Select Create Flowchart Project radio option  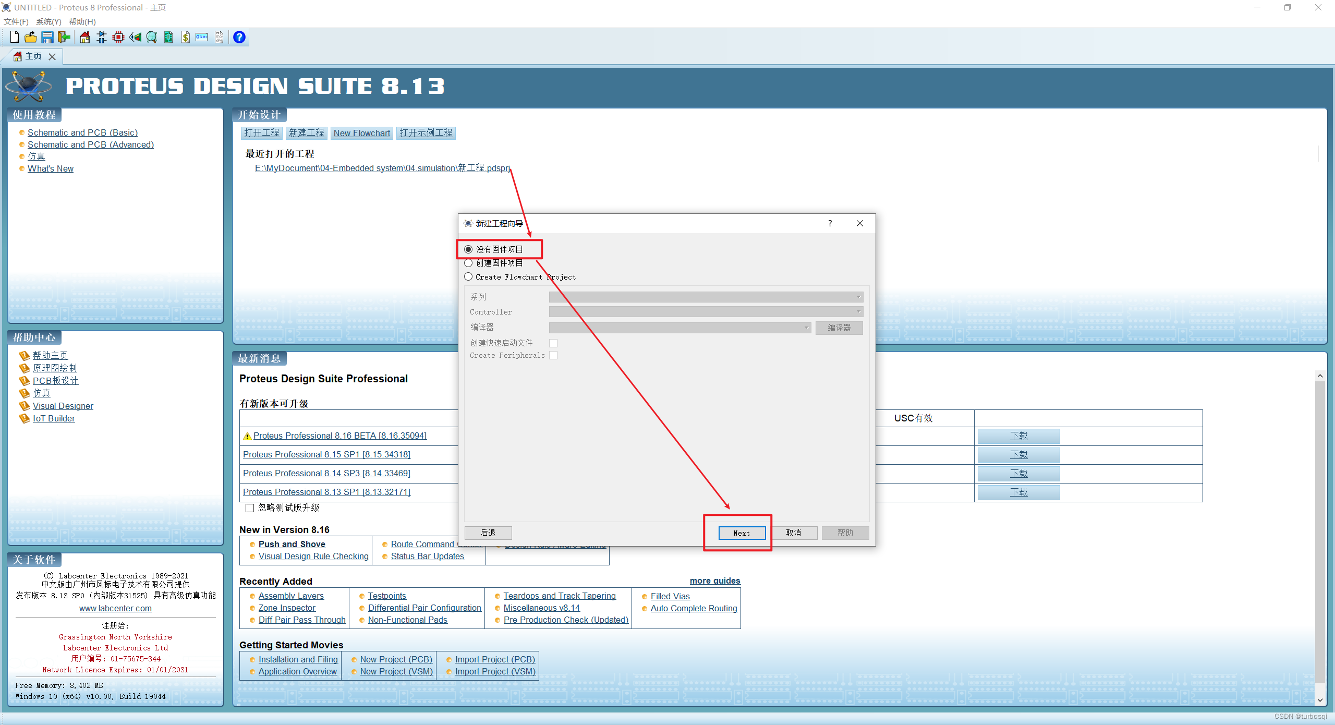coord(468,276)
